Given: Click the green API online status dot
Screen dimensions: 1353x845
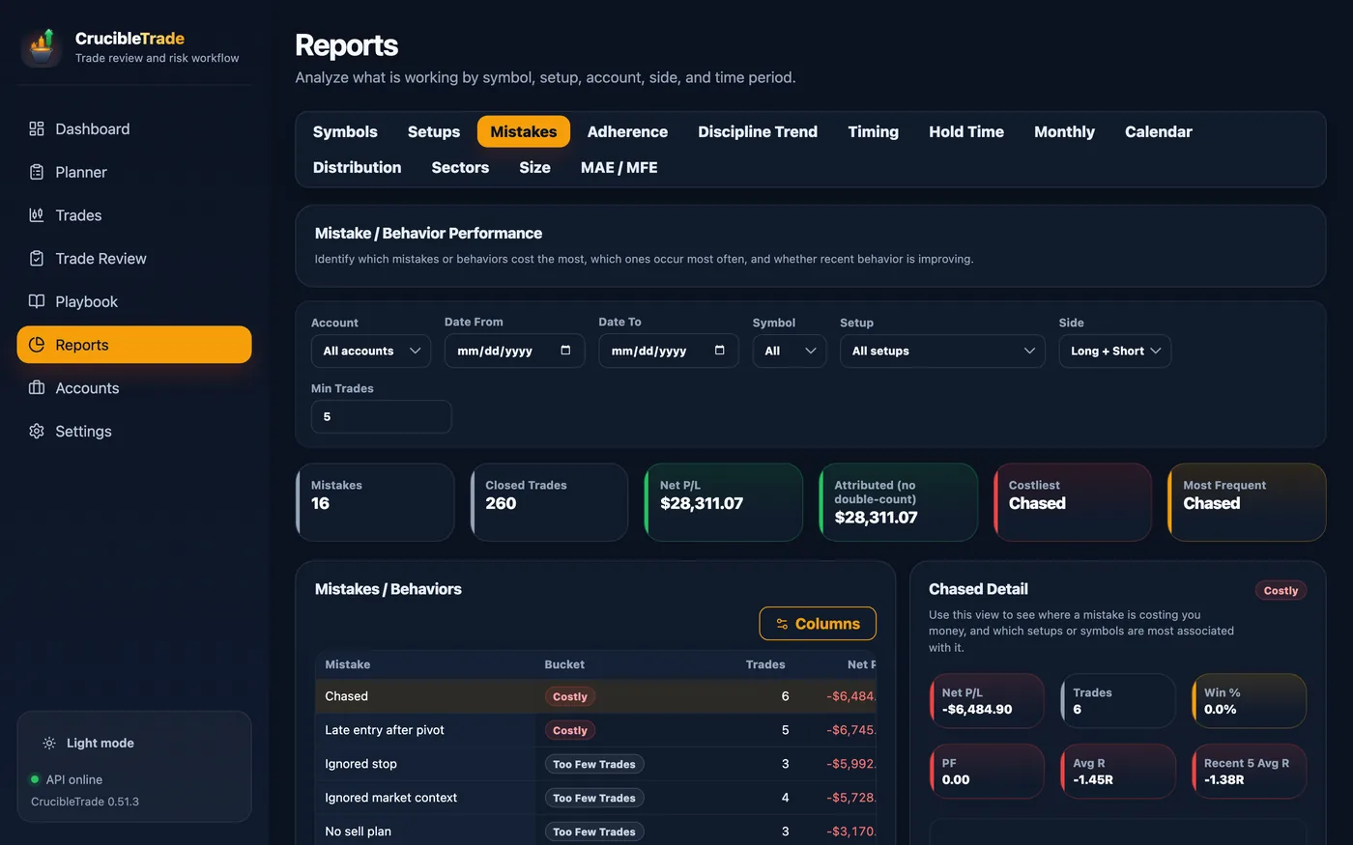Looking at the screenshot, I should (x=35, y=779).
